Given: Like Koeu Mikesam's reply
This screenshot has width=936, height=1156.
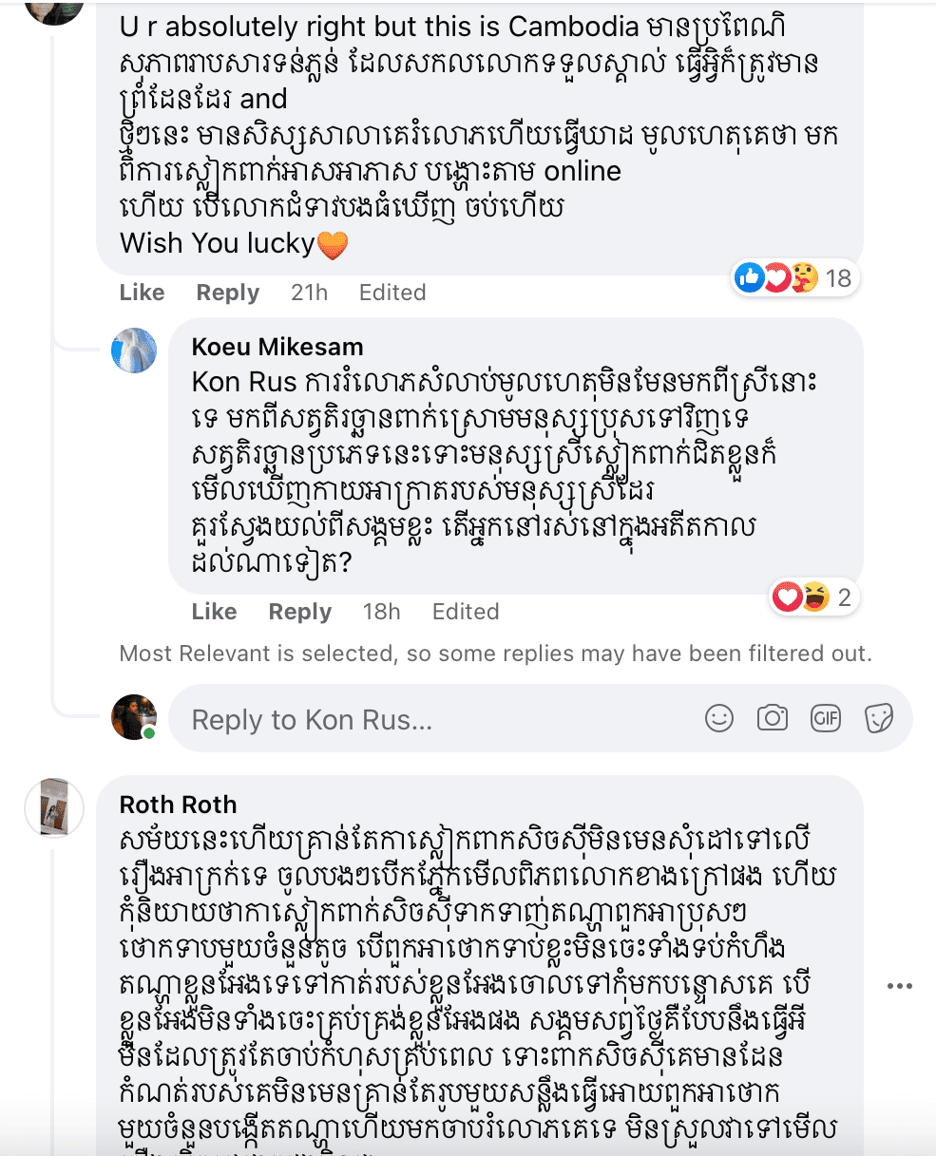Looking at the screenshot, I should pyautogui.click(x=214, y=612).
